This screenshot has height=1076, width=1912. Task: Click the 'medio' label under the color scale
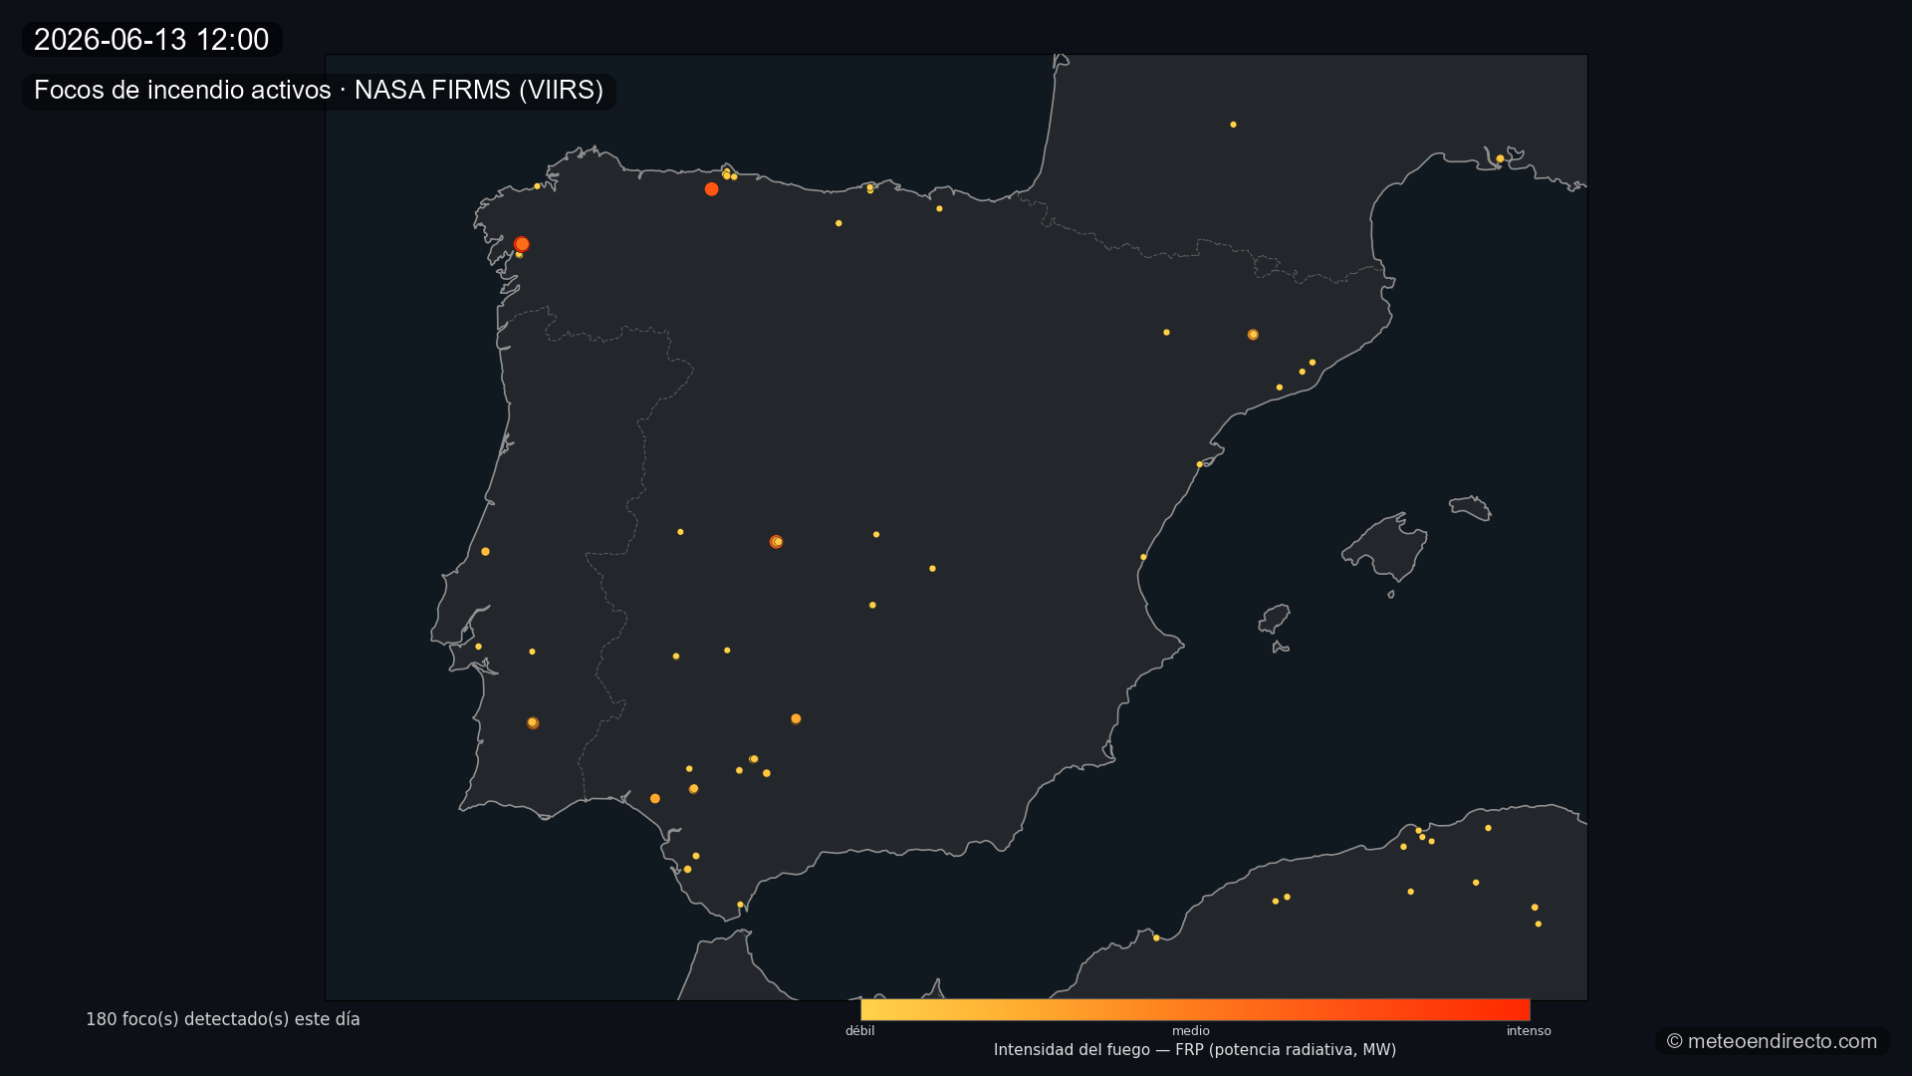click(1191, 1031)
